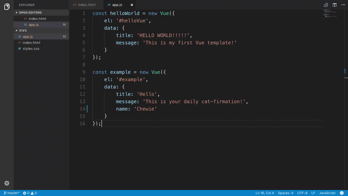The image size is (348, 196).
Task: Switch to the app.js editor tab
Action: coord(117,5)
